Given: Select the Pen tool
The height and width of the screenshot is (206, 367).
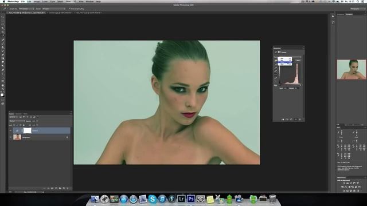Looking at the screenshot, I should pos(2,70).
